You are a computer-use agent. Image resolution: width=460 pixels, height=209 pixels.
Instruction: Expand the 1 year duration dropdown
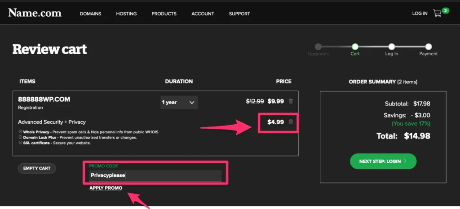[179, 102]
